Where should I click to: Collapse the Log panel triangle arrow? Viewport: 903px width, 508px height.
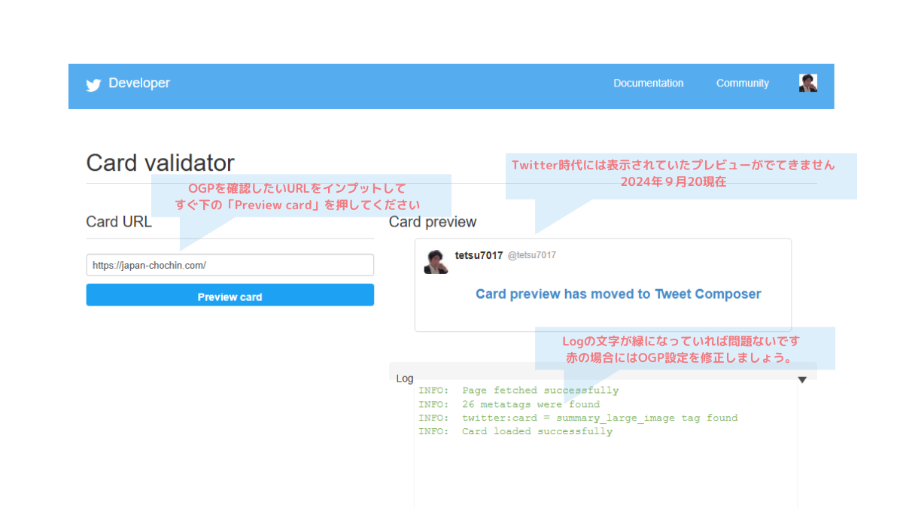coord(802,380)
